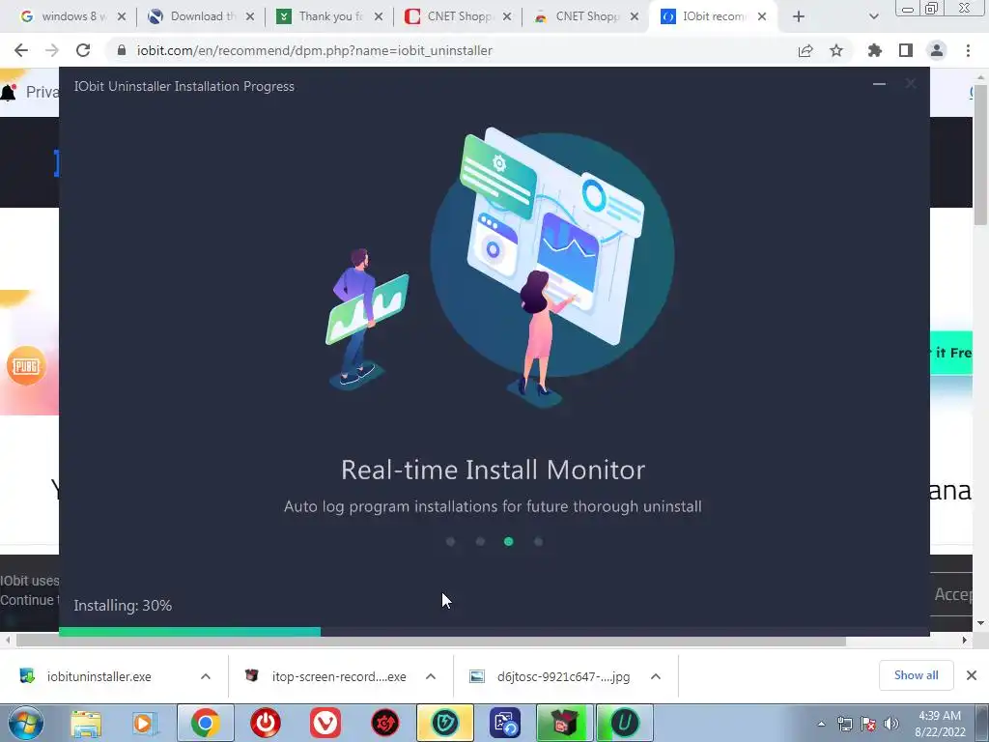Close the 'Thank you f' tab

(x=379, y=16)
